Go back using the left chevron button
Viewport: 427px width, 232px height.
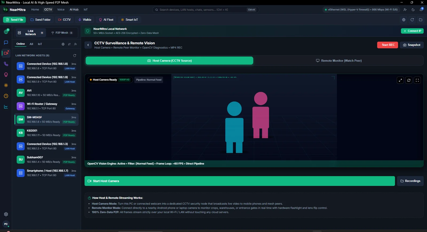(x=88, y=45)
